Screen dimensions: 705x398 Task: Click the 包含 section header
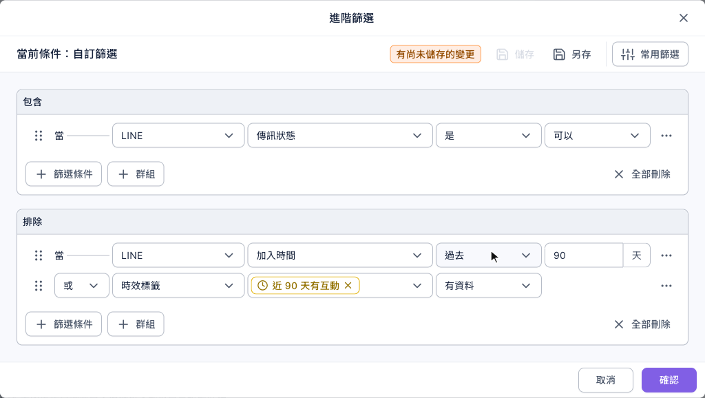point(352,102)
